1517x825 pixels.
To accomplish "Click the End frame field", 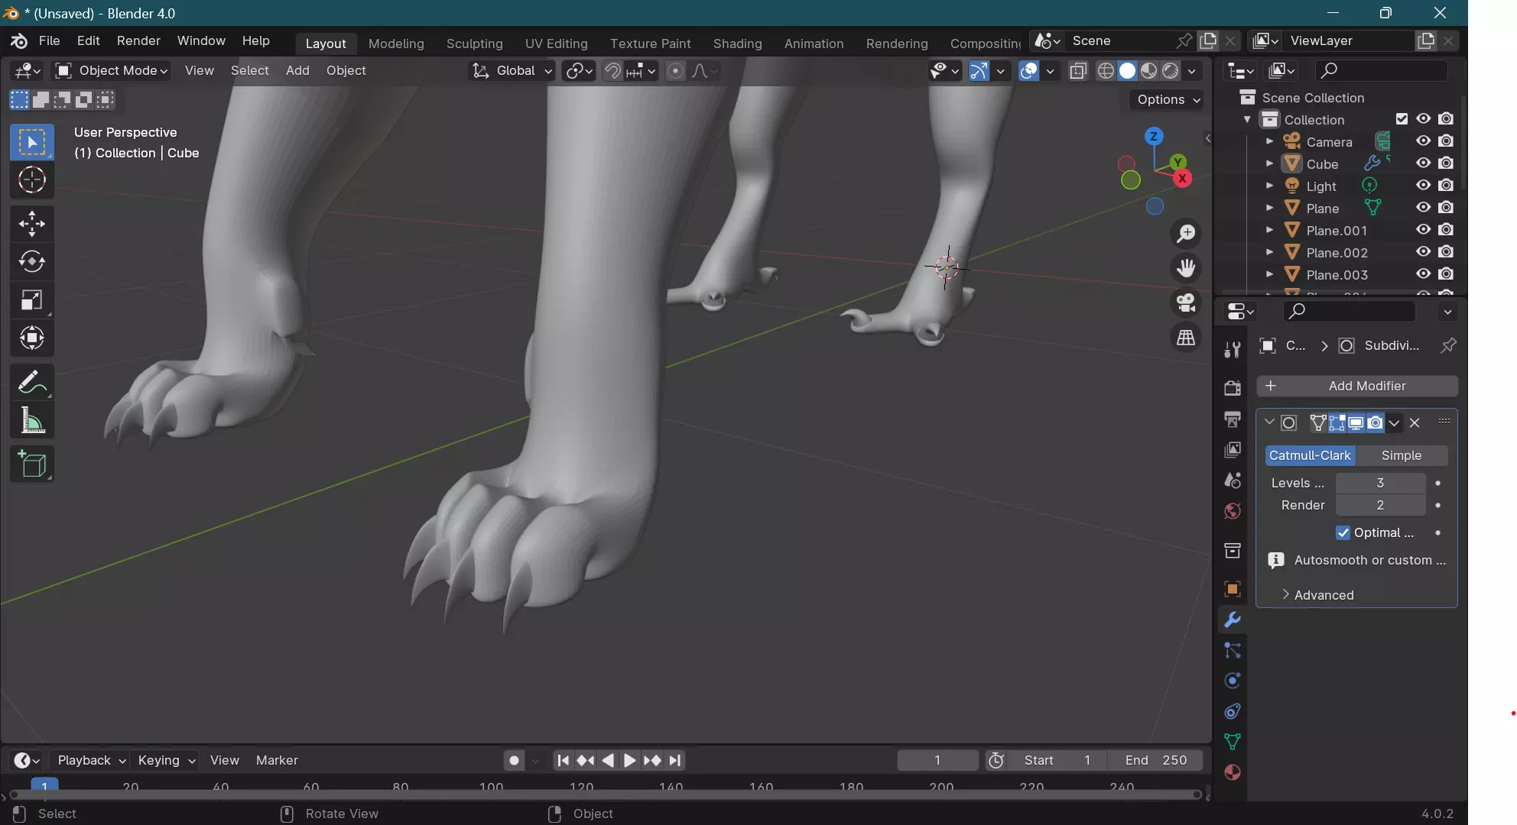I will click(1155, 761).
